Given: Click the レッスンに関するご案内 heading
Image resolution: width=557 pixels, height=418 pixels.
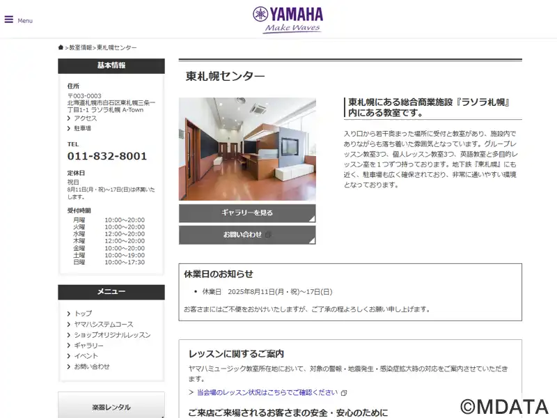Looking at the screenshot, I should (236, 354).
